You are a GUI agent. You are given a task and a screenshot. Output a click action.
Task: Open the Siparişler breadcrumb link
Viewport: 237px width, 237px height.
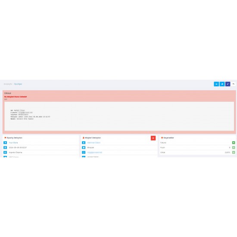tap(18, 84)
